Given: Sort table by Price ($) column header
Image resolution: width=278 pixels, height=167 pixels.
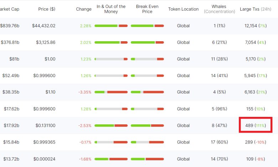Looking at the screenshot, I should [46, 9].
